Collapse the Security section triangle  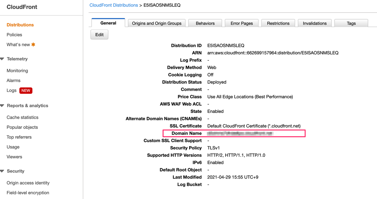pyautogui.click(x=2, y=171)
